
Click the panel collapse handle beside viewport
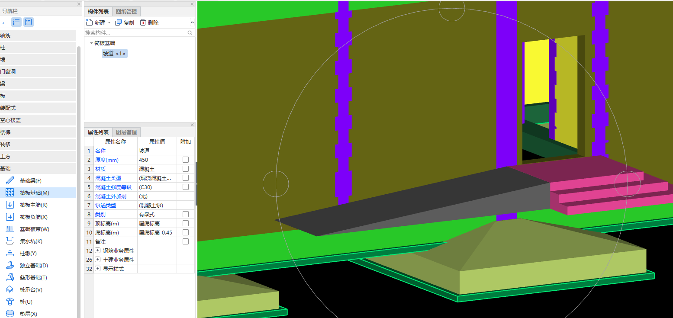tap(196, 184)
